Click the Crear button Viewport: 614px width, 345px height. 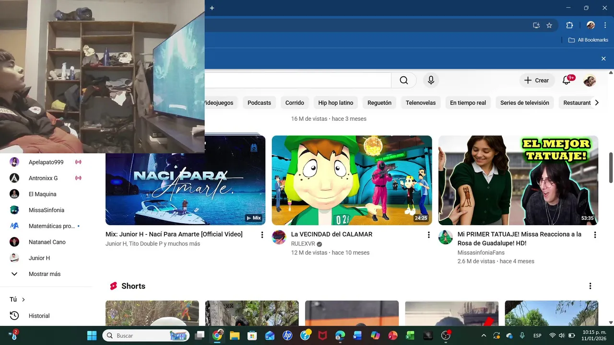537,80
